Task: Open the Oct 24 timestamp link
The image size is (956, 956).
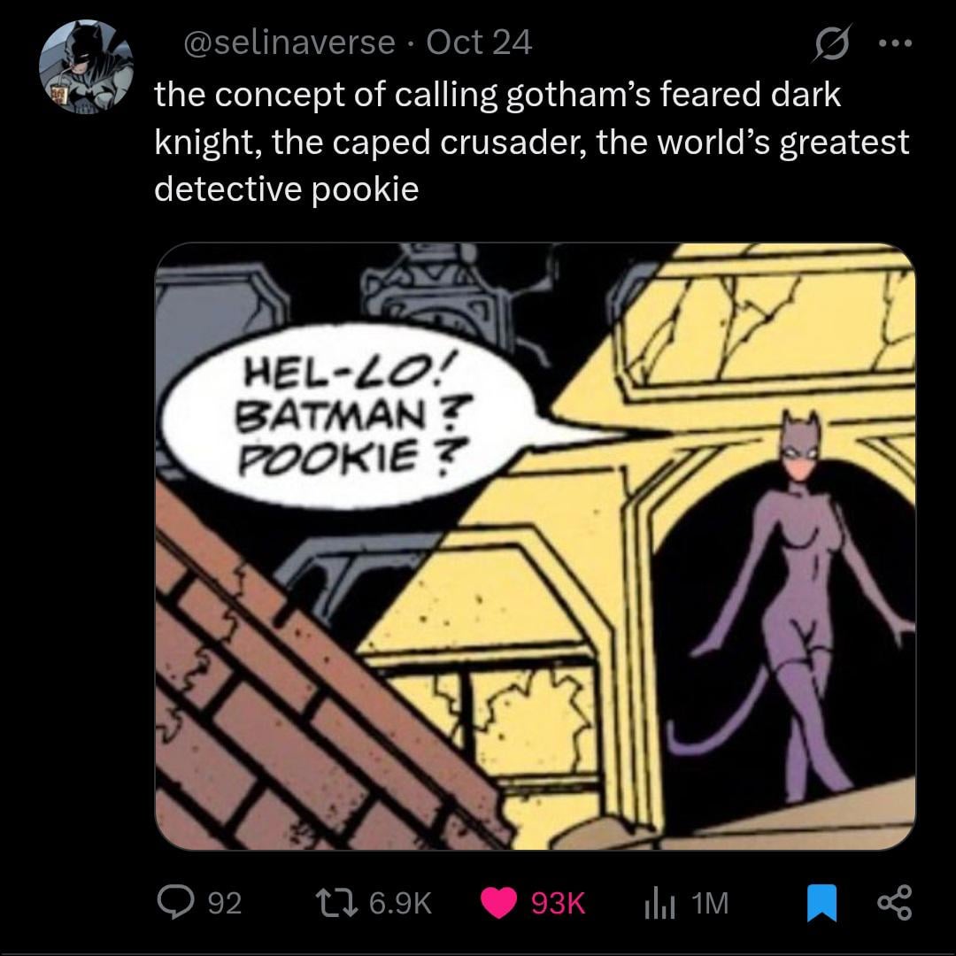Action: click(x=479, y=42)
